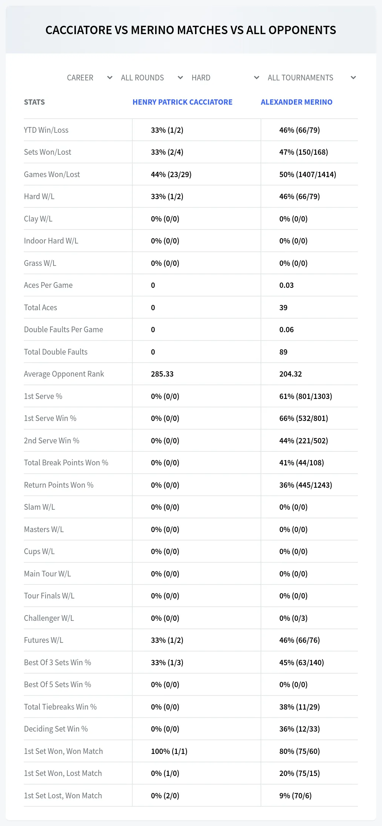Click Merino's Games Won/Lost value
The height and width of the screenshot is (826, 382).
pyautogui.click(x=308, y=174)
